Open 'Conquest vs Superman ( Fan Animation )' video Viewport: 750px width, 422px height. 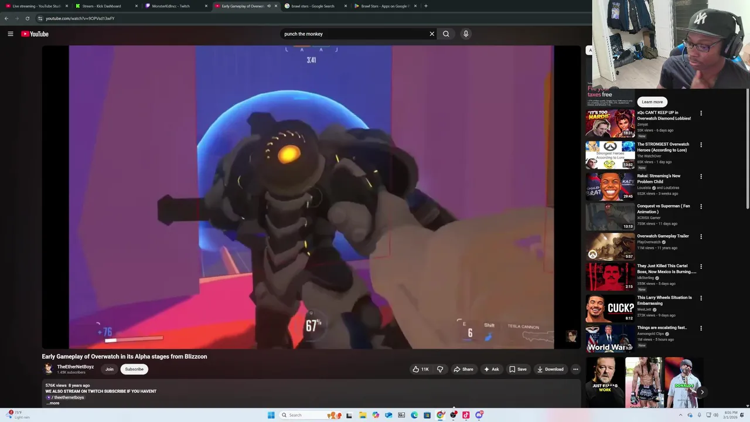610,216
